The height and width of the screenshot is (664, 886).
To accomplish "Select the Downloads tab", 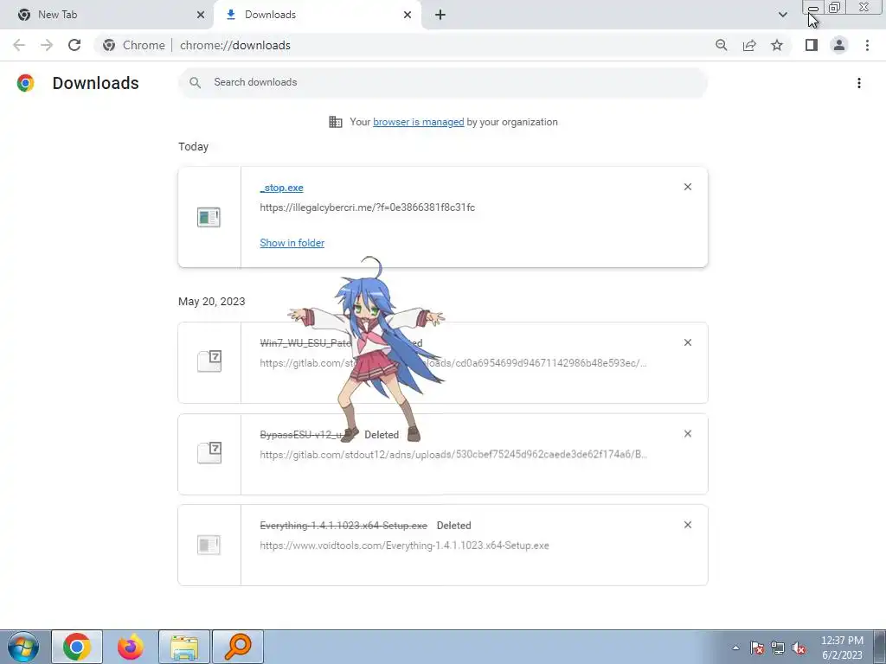I will (x=317, y=15).
